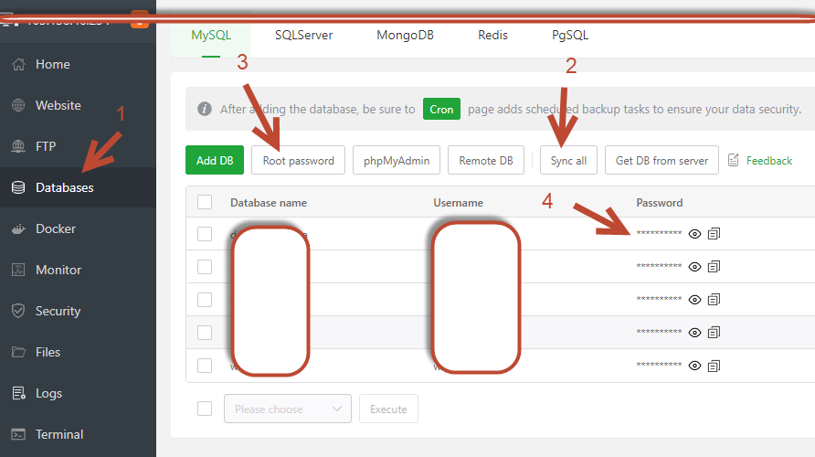Click the Logs document icon
The height and width of the screenshot is (457, 815).
pyautogui.click(x=18, y=393)
